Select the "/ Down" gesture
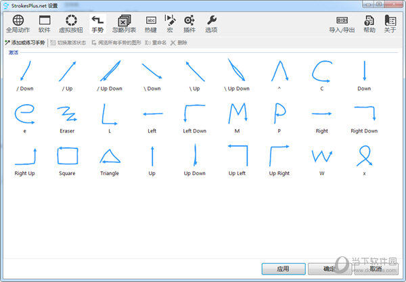Image resolution: width=406 pixels, height=282 pixels. click(25, 75)
